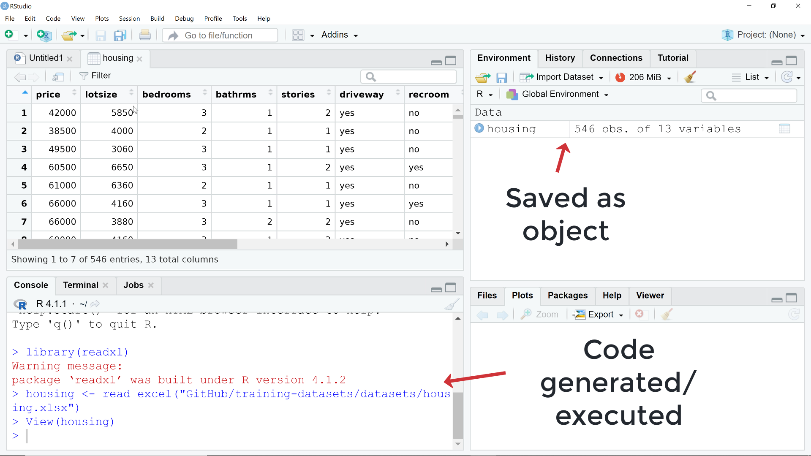Clear environment objects with broom icon
811x456 pixels.
click(x=690, y=77)
